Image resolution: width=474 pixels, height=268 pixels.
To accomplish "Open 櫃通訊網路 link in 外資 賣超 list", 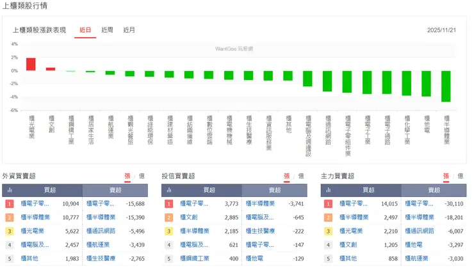I will (x=101, y=231).
